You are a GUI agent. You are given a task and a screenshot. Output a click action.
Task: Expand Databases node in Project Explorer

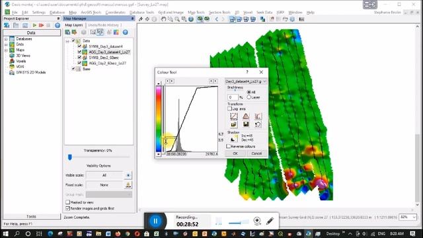[x=6, y=39]
